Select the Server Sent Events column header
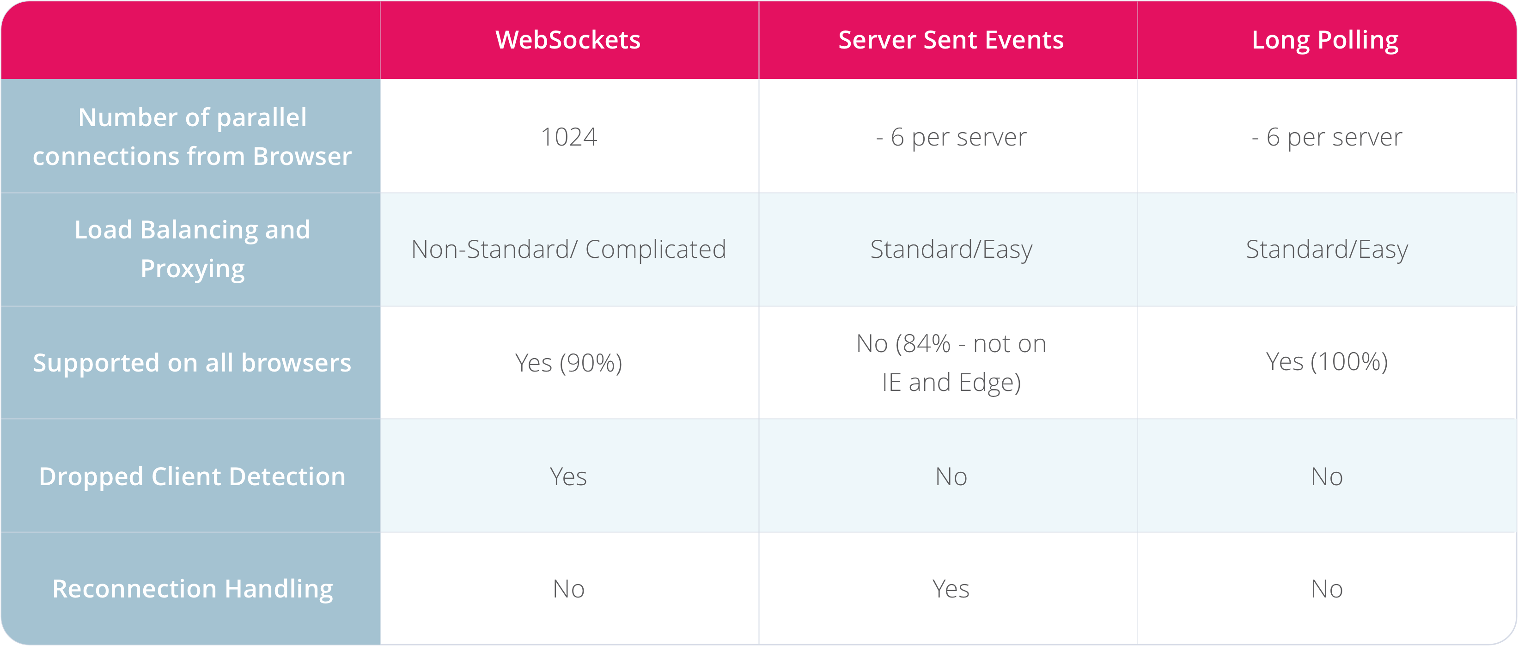1518x646 pixels. [x=951, y=40]
